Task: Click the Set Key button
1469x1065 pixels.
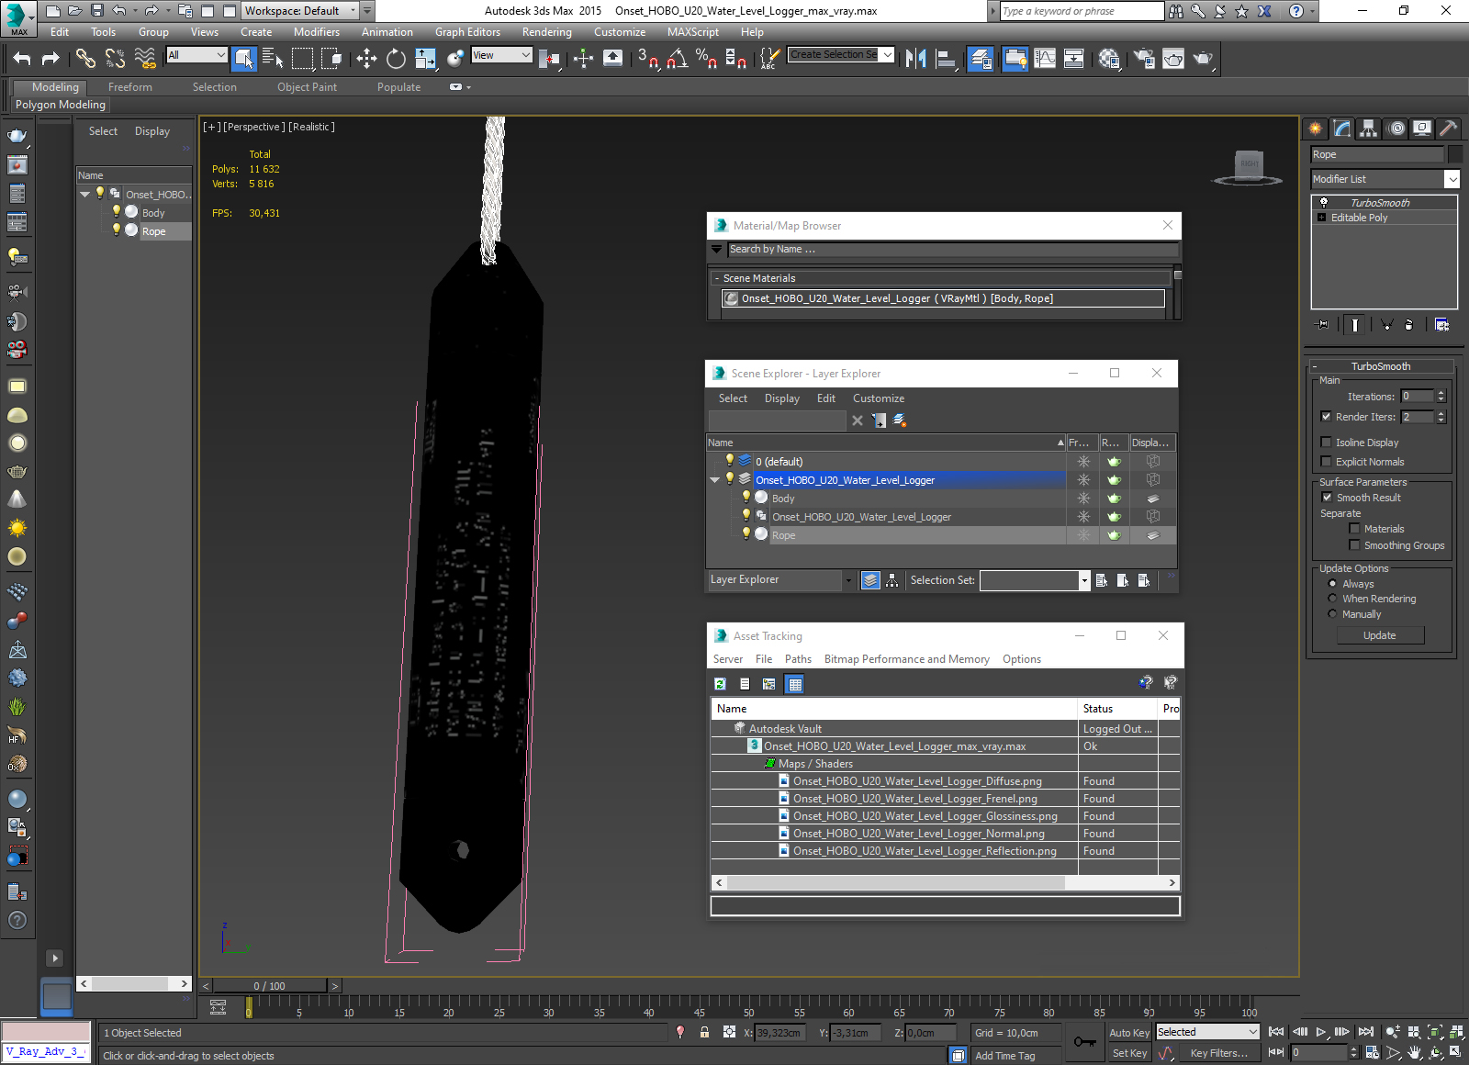Action: coord(1129,1053)
